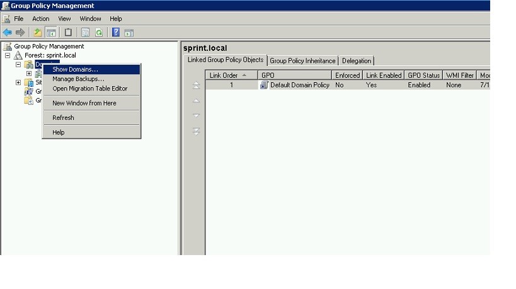Click the blue Help question mark icon
The height and width of the screenshot is (289, 516).
[116, 32]
